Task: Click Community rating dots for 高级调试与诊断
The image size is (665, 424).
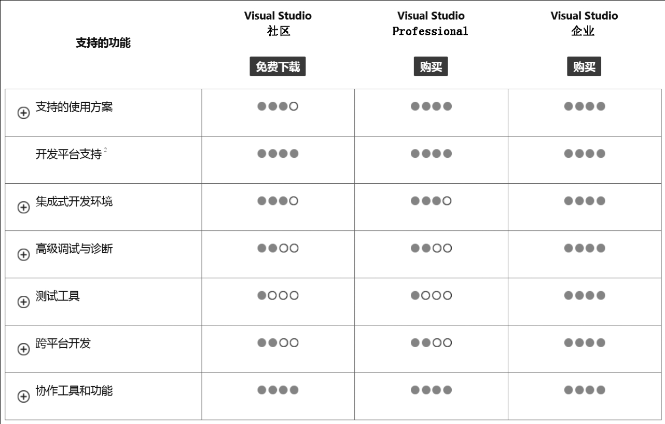Action: (278, 248)
